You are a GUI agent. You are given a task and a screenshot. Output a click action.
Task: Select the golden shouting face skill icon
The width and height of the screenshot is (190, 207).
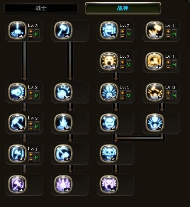tap(109, 61)
